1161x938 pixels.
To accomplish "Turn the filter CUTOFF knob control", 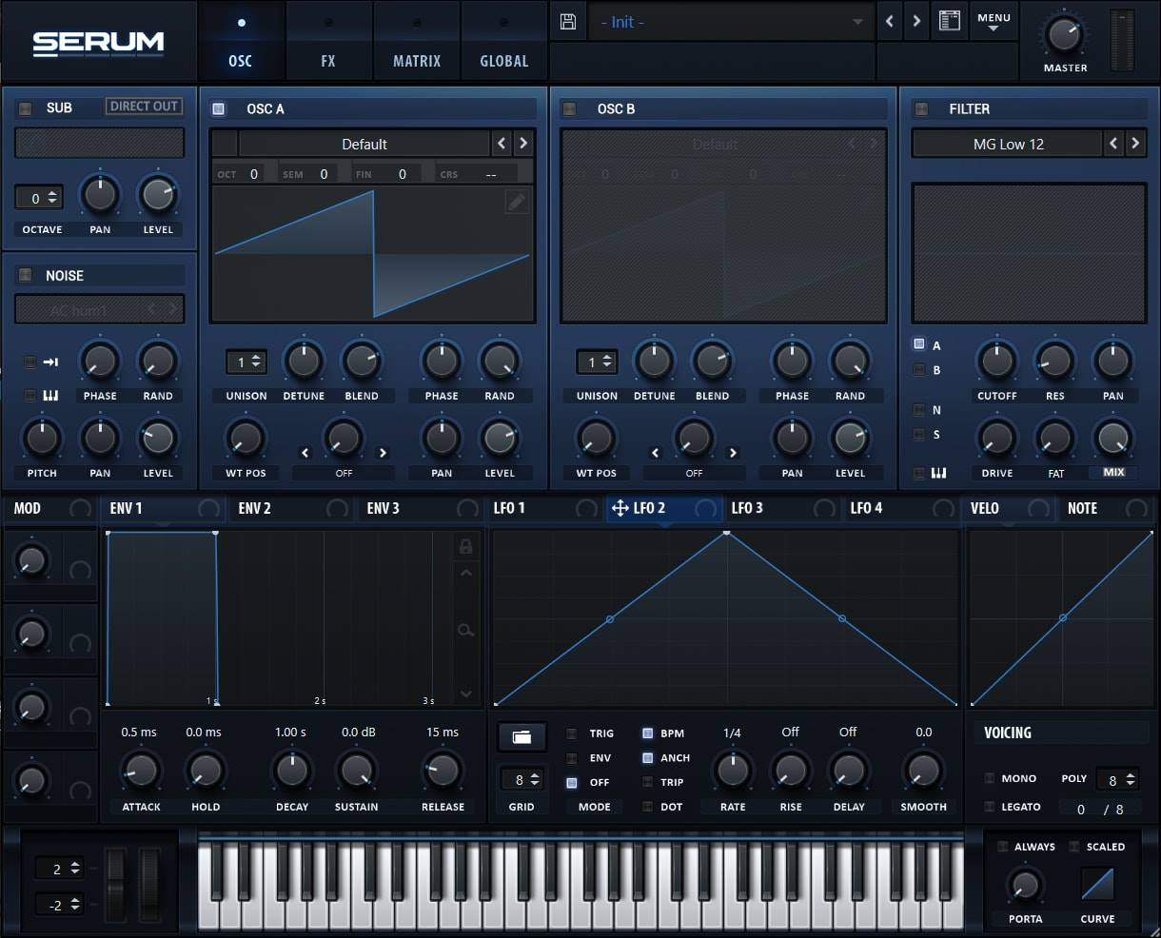I will [996, 362].
